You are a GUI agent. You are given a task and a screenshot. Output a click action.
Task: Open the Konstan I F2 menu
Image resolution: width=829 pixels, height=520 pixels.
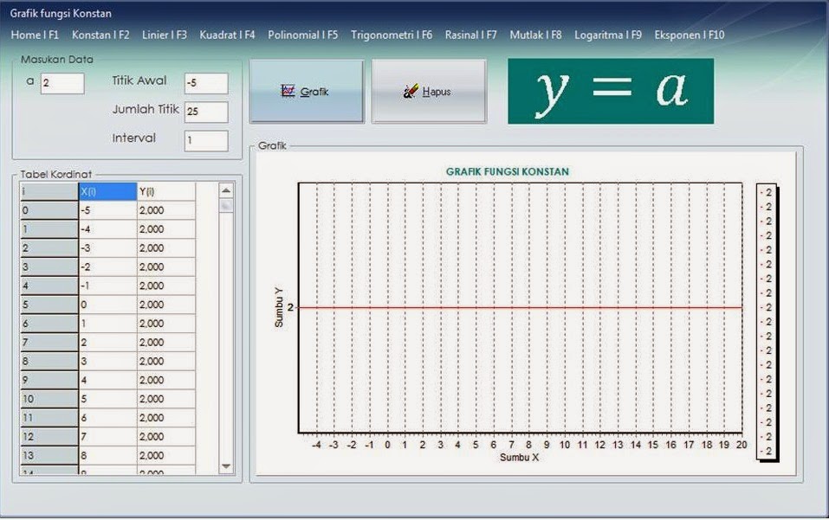click(100, 35)
